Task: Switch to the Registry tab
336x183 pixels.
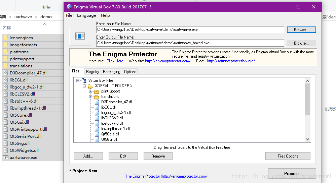Action: [x=92, y=72]
